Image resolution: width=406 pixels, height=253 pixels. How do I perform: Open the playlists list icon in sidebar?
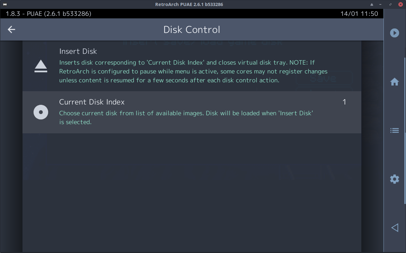pos(395,130)
